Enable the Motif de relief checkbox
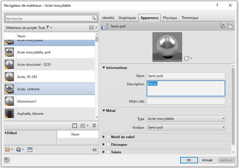 108,137
